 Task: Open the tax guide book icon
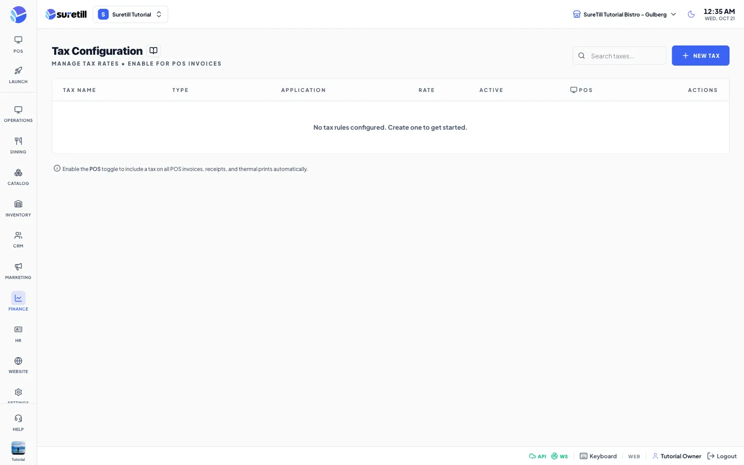point(153,51)
